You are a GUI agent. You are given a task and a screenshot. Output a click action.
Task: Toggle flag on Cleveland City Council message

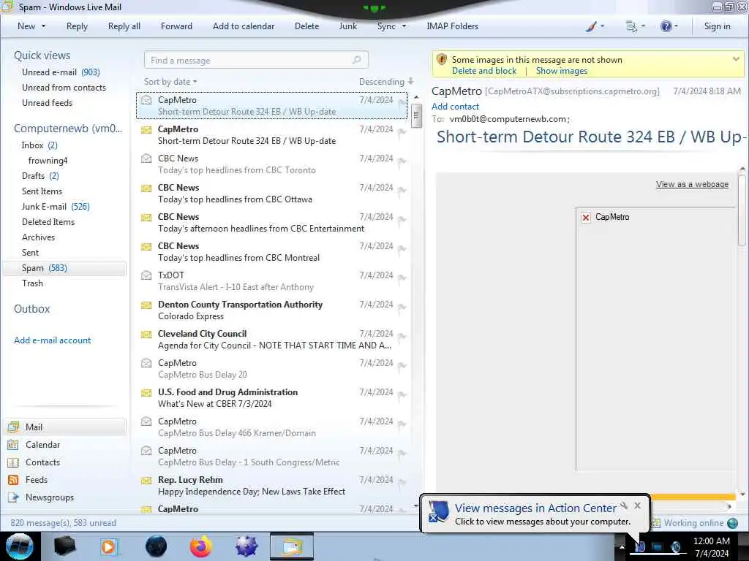point(402,336)
